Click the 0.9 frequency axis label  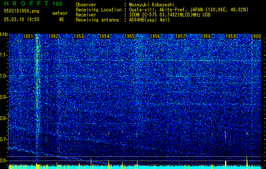[4, 97]
